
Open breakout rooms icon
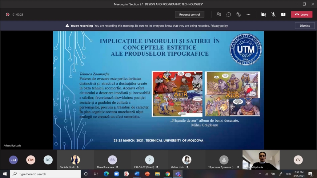tap(238, 14)
